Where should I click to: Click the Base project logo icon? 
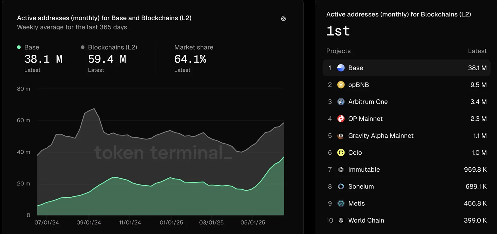pos(341,68)
